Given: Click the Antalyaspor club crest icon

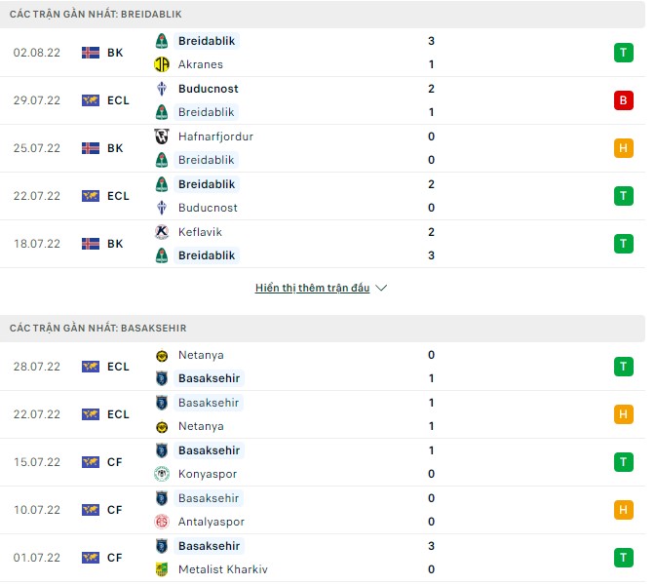Looking at the screenshot, I should (x=162, y=522).
